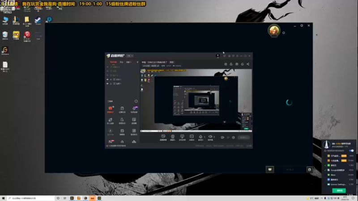Viewport: 358px width, 201px height.
Task: Click the taskbar clock and date
Action: pos(345,198)
